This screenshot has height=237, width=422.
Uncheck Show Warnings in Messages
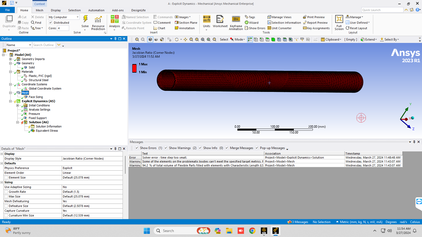tap(166, 148)
